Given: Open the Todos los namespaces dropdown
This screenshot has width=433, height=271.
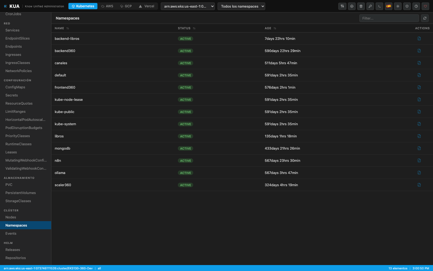Looking at the screenshot, I should [241, 6].
